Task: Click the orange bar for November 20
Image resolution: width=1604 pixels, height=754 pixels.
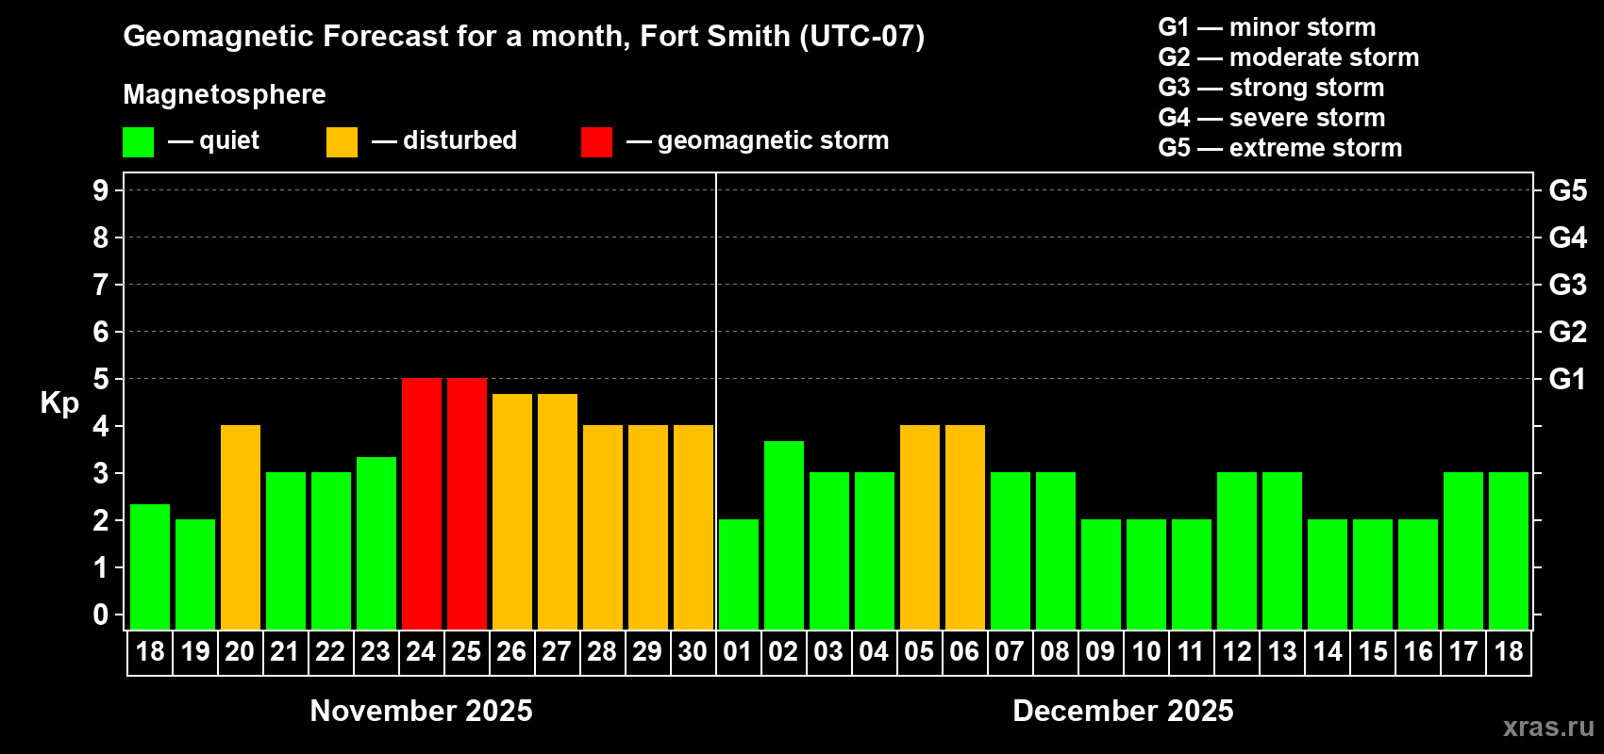Action: click(x=241, y=527)
